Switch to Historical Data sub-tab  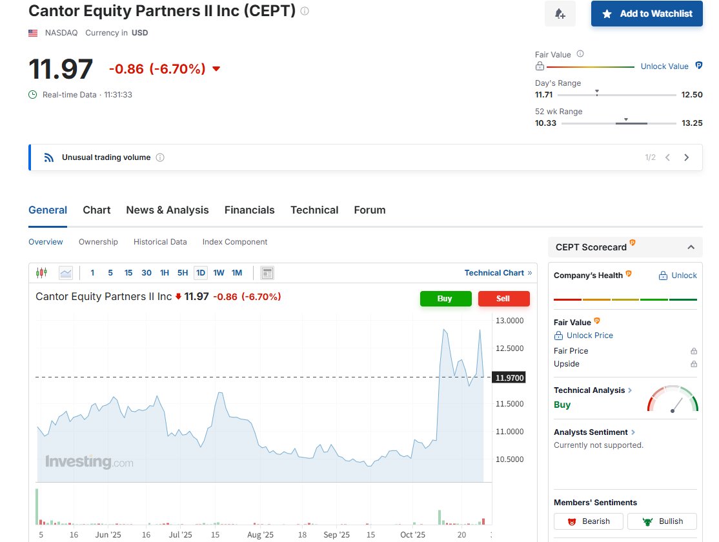160,242
